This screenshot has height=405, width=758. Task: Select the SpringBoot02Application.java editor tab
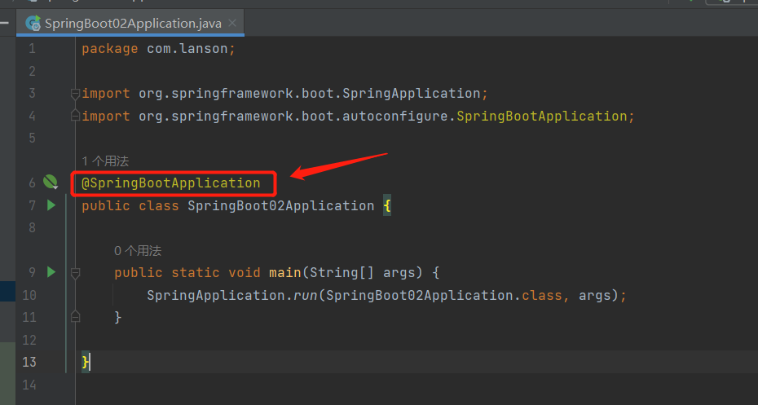pos(130,23)
